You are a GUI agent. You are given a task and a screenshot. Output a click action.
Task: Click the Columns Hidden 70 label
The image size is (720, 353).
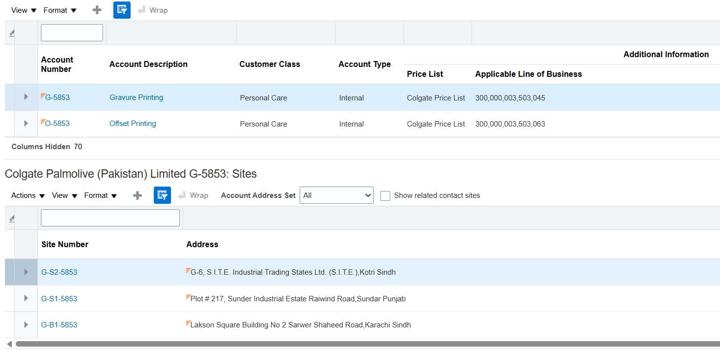coord(47,147)
